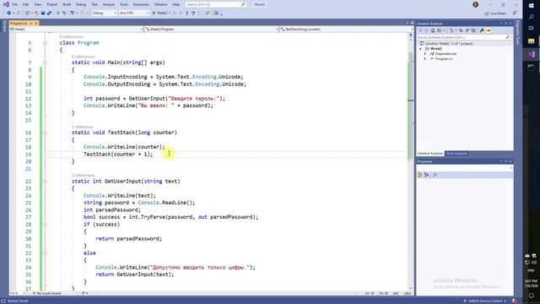Image resolution: width=540 pixels, height=304 pixels.
Task: Click Solution Explorer Properties wrench icon
Action: coord(482,30)
